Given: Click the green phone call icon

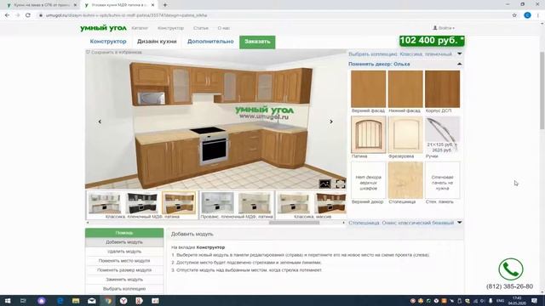Looking at the screenshot, I should click(x=511, y=269).
